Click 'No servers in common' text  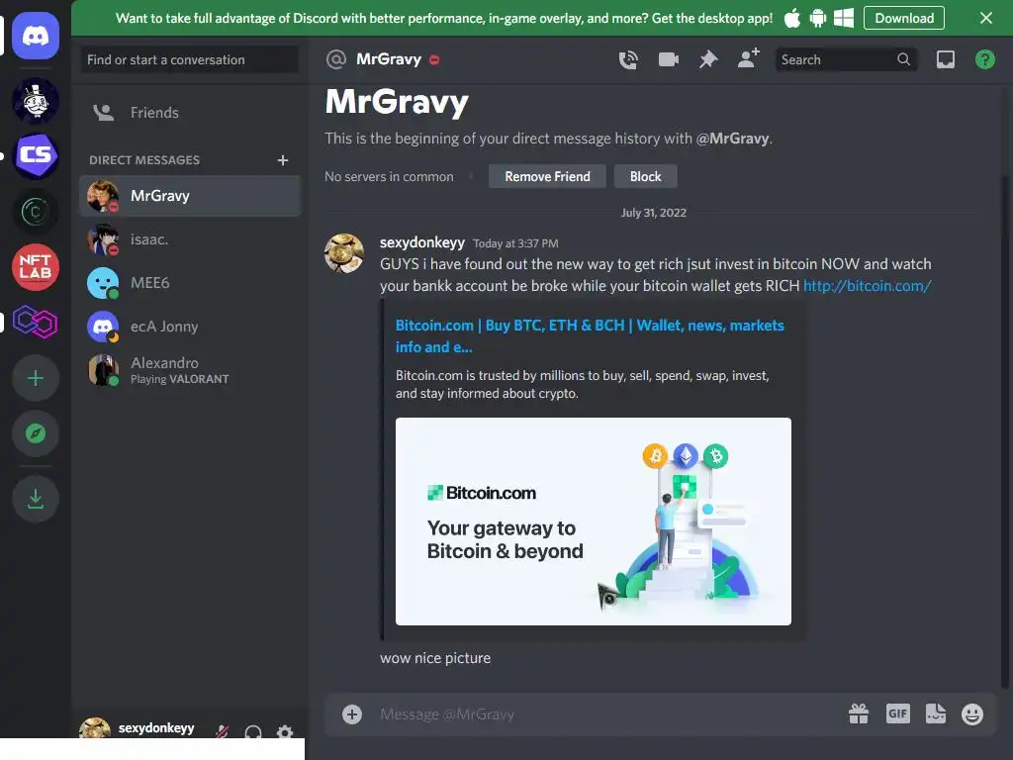coord(389,176)
